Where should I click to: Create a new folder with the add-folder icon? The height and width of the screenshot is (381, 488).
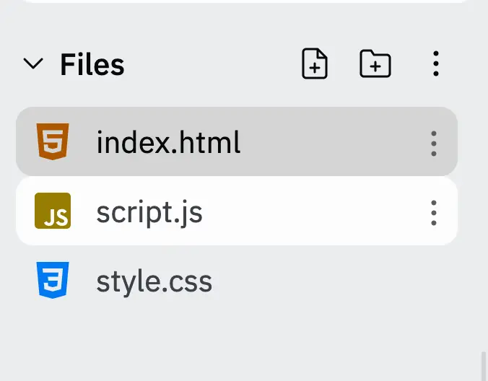(x=375, y=63)
